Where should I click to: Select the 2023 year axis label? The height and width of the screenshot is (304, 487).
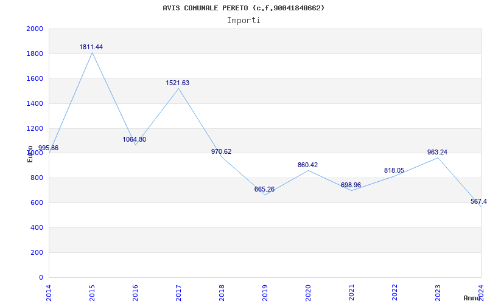click(438, 292)
